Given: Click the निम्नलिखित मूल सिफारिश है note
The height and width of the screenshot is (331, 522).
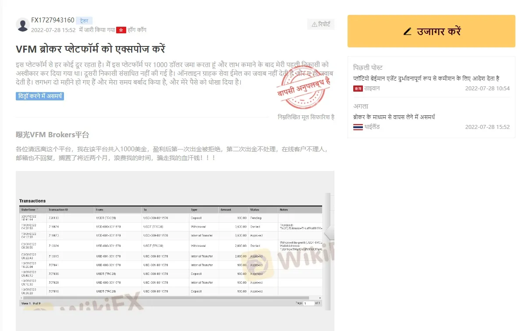Looking at the screenshot, I should click(306, 117).
